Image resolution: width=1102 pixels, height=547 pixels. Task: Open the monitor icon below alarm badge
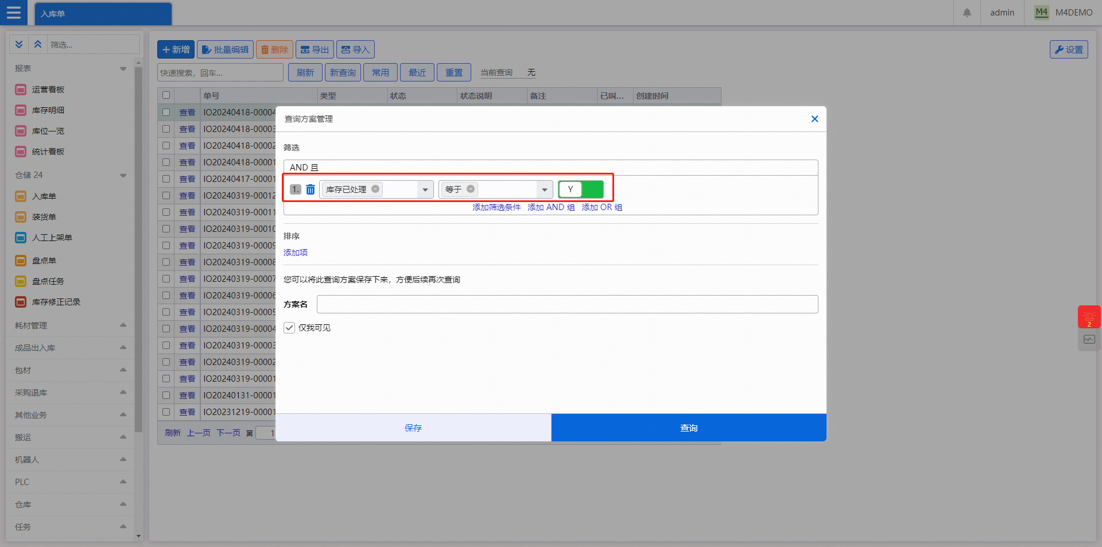(1089, 340)
